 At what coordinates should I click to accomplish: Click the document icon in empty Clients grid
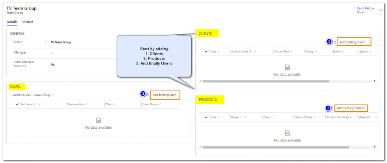(x=287, y=67)
